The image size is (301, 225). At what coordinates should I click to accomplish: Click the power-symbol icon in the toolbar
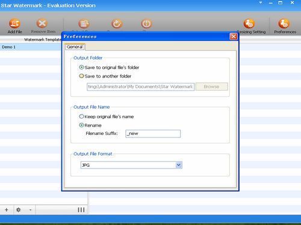pyautogui.click(x=146, y=24)
